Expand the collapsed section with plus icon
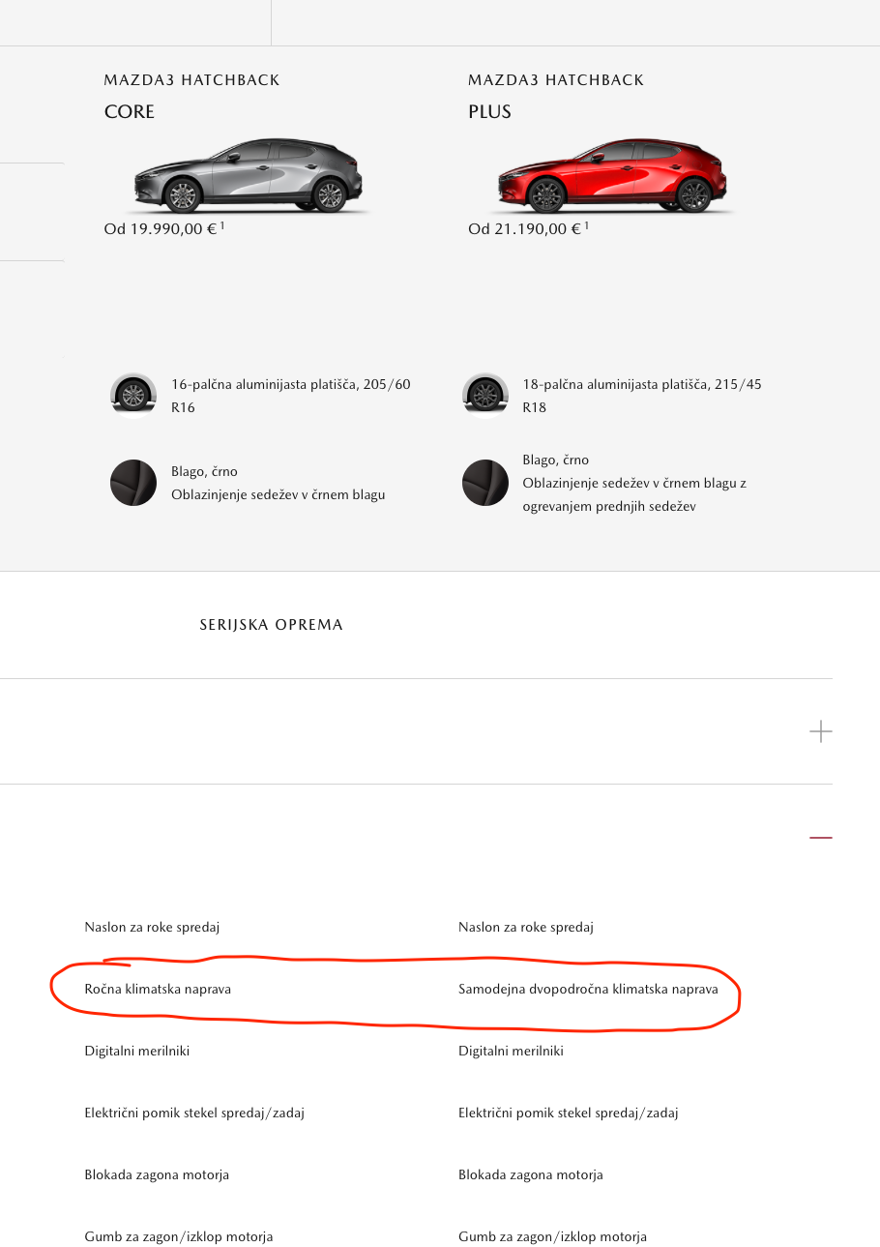Viewport: 880px width, 1247px height. coord(821,731)
